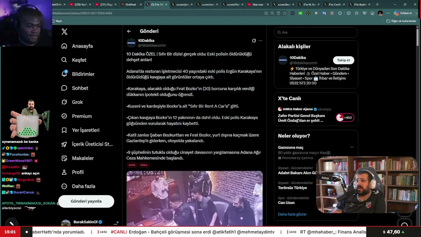
Task: Open Sohbet chat bubble icon
Action: click(x=64, y=88)
